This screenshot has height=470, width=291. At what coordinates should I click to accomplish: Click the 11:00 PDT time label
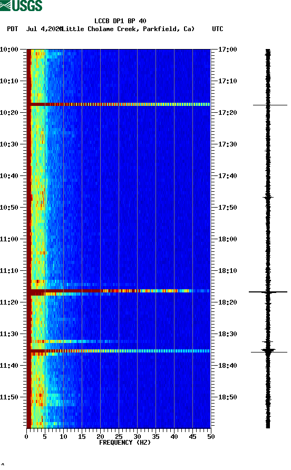9,239
